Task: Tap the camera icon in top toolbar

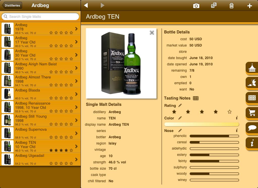Action: pos(196,6)
